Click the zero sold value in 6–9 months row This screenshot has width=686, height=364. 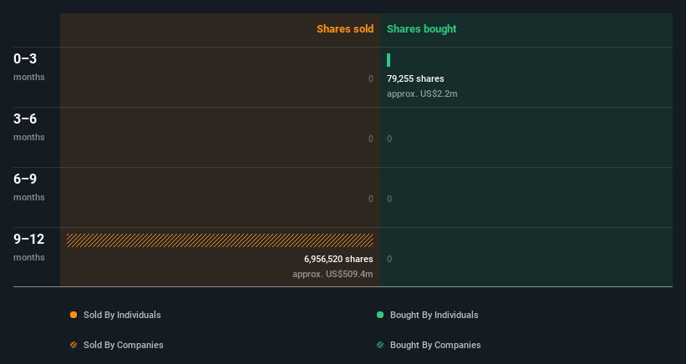pyautogui.click(x=371, y=200)
